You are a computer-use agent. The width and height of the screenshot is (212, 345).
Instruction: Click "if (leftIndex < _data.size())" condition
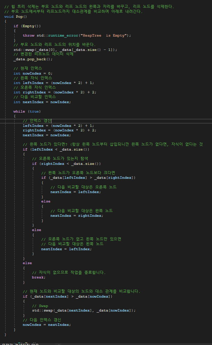point(56,149)
